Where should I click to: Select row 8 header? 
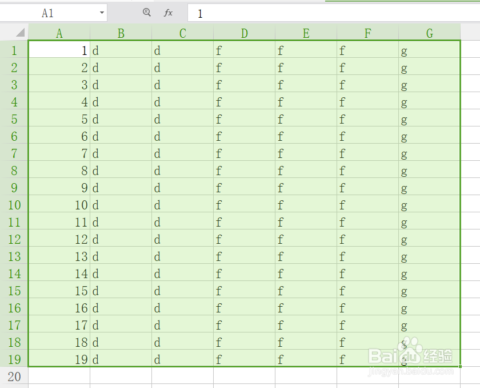14,169
